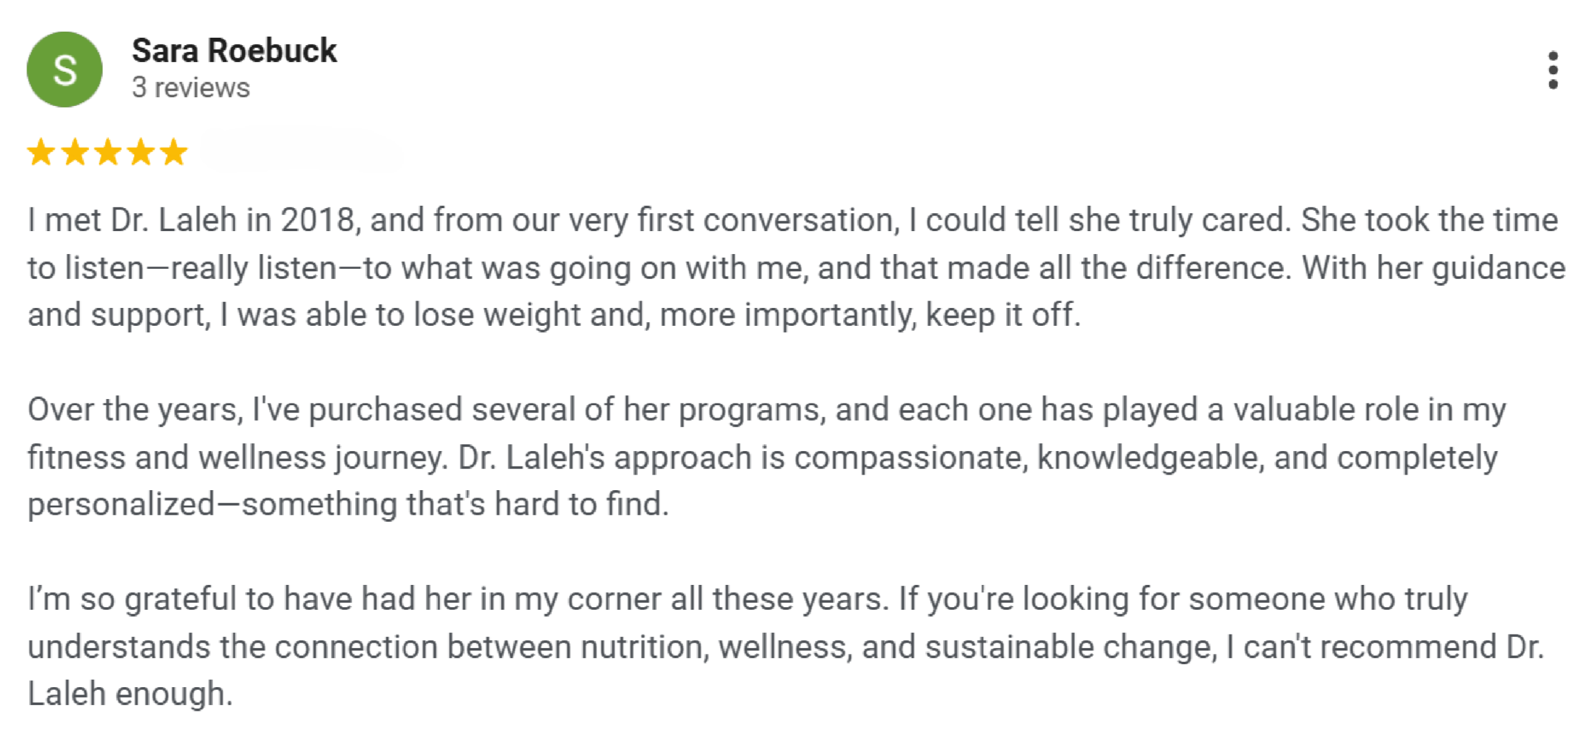Screen dimensions: 1587x733
Task: Click the first yellow rating star
Action: 41,152
